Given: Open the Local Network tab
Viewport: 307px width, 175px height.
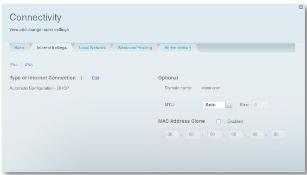Looking at the screenshot, I should point(92,48).
